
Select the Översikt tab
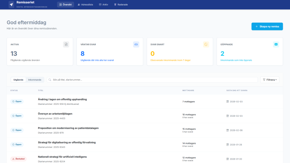pyautogui.click(x=65, y=5)
